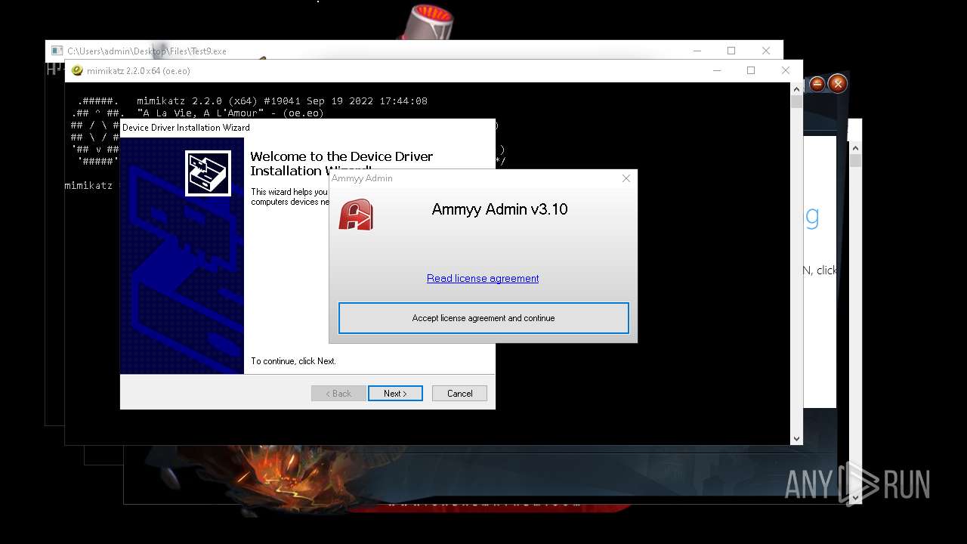
Task: Click 'To continue, click Next.' text
Action: [293, 361]
